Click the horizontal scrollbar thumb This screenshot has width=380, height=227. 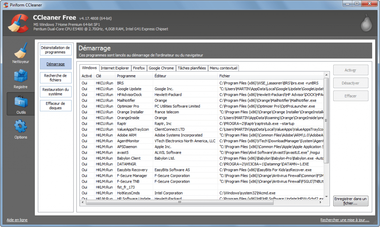tap(180, 202)
